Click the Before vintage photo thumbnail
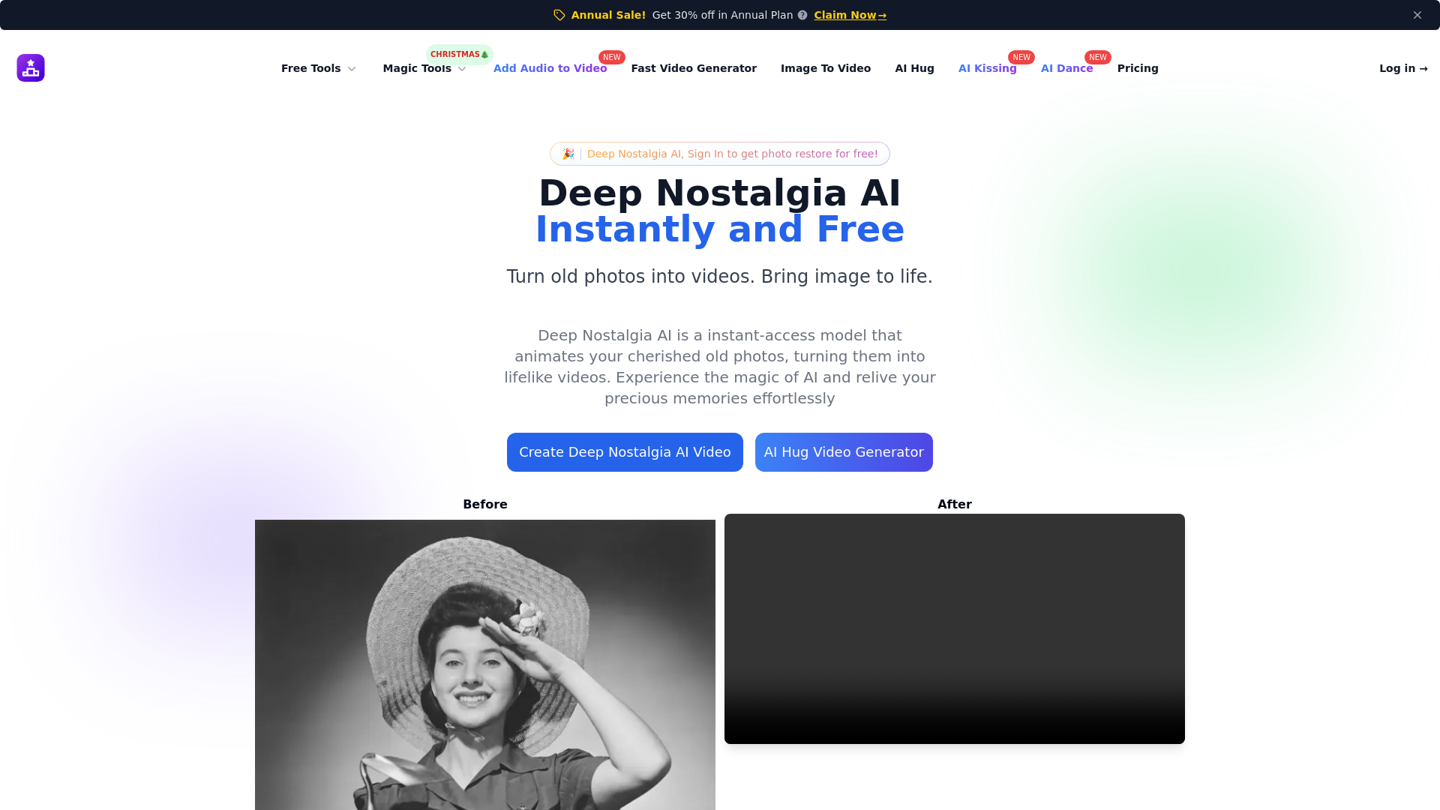Viewport: 1440px width, 810px height. tap(484, 664)
